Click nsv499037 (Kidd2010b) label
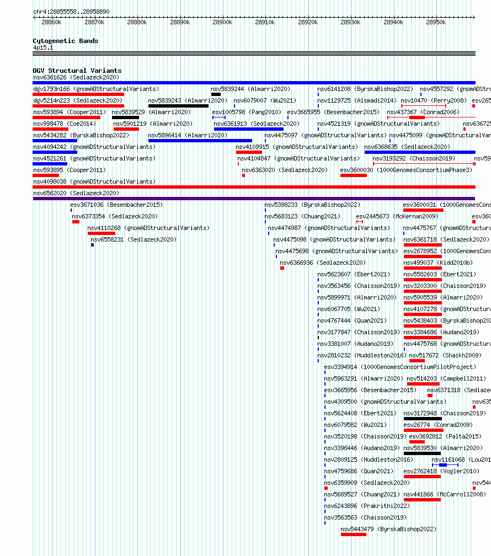The width and height of the screenshot is (491, 556). pyautogui.click(x=438, y=263)
